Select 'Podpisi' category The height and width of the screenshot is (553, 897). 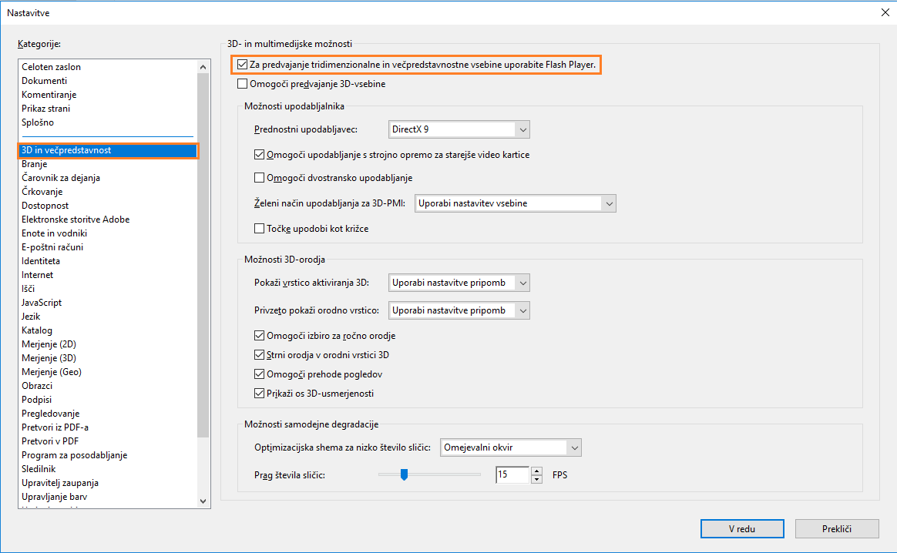[x=108, y=400]
